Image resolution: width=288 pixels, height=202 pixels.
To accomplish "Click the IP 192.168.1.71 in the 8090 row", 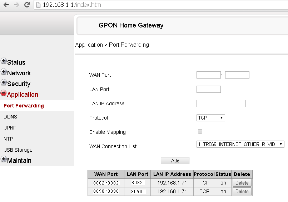I will [172, 192].
